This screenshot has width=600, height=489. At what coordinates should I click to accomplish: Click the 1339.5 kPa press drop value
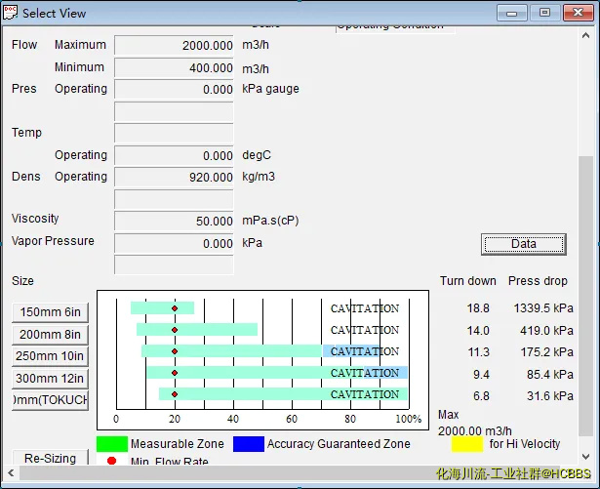coord(543,308)
